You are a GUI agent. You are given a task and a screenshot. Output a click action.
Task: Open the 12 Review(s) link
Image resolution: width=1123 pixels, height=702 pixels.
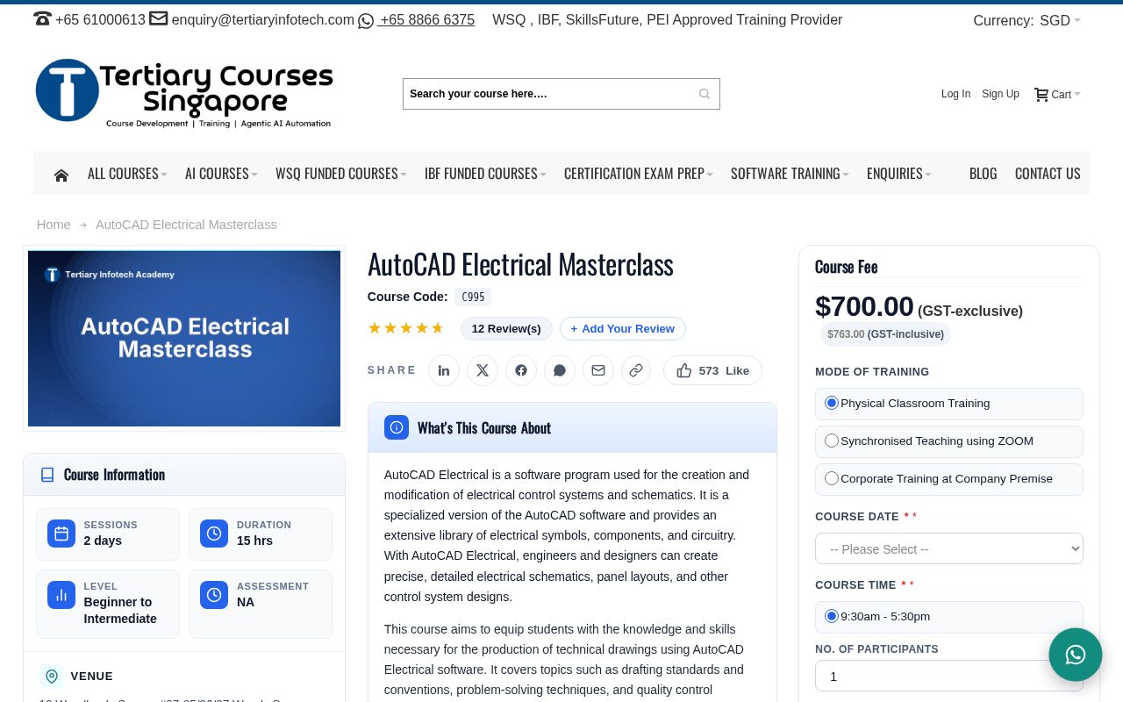coord(506,329)
